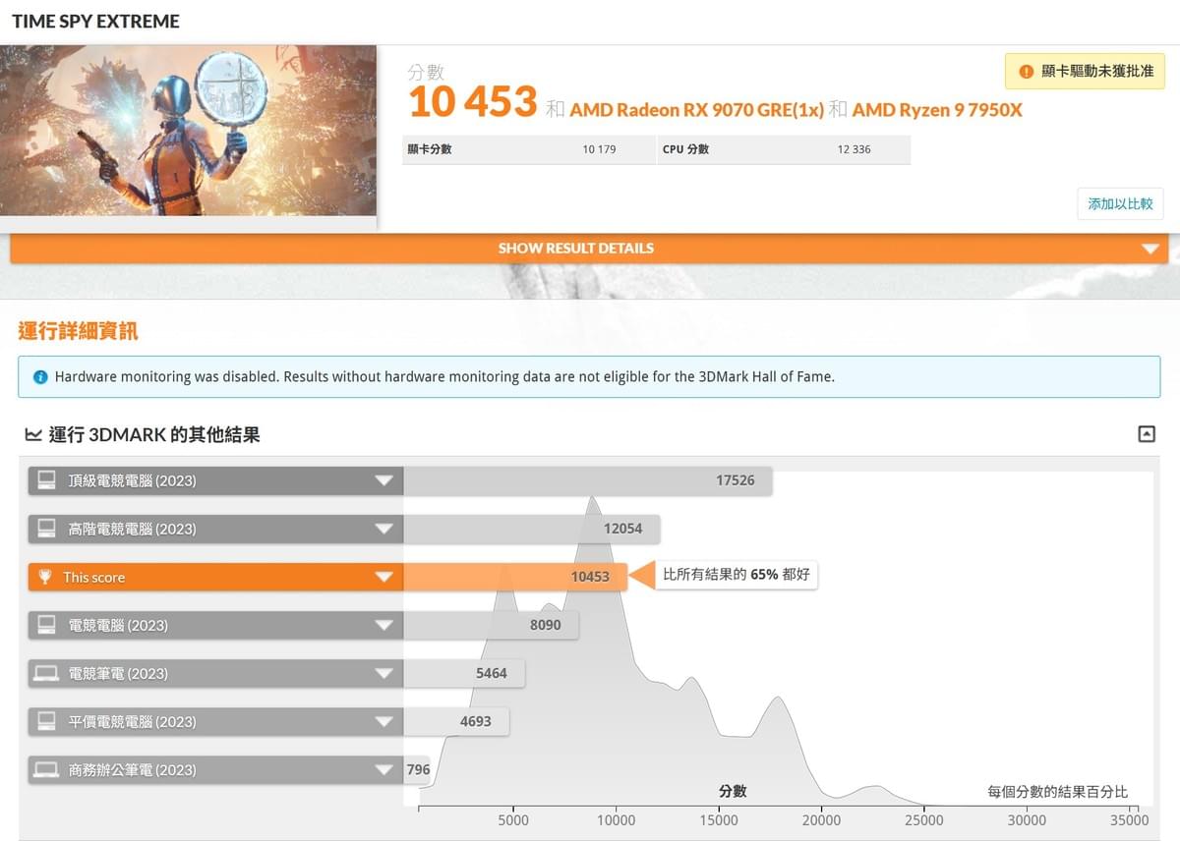
Task: Click the 4693 score bar value
Action: (x=475, y=721)
